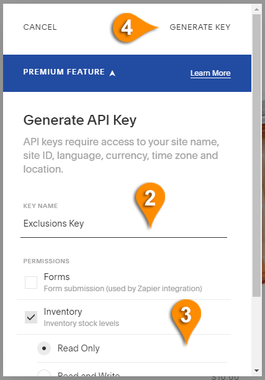Select the Read Only radio option
Viewport: 265px width, 380px height.
tap(44, 348)
